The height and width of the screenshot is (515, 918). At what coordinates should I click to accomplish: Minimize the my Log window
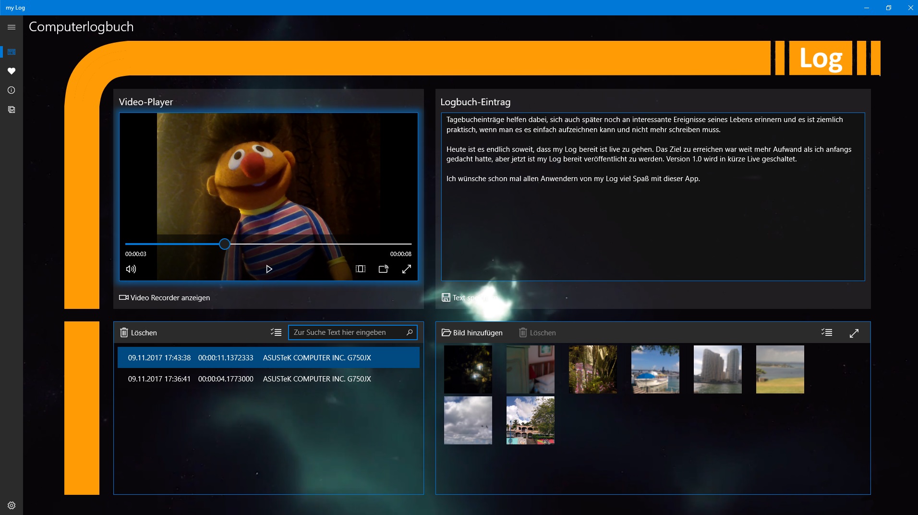click(x=867, y=8)
